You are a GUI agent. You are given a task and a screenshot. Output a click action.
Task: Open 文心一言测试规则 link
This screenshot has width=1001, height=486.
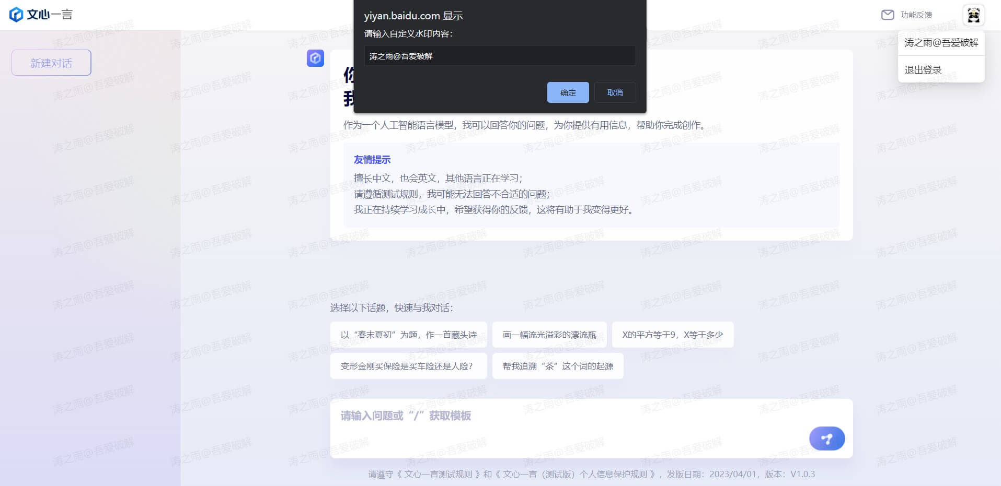point(438,474)
